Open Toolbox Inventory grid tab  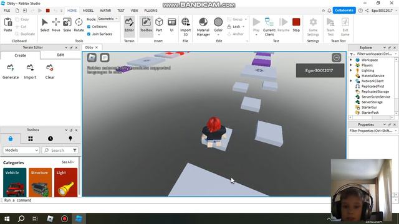pyautogui.click(x=31, y=139)
